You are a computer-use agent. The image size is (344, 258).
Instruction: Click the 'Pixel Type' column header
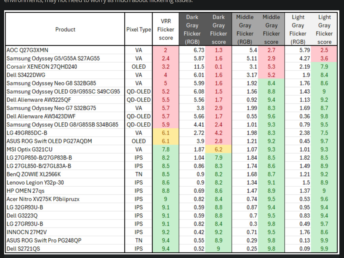139,29
